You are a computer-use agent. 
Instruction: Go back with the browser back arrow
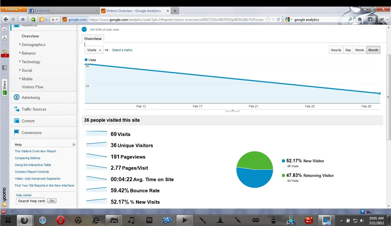tap(6, 19)
